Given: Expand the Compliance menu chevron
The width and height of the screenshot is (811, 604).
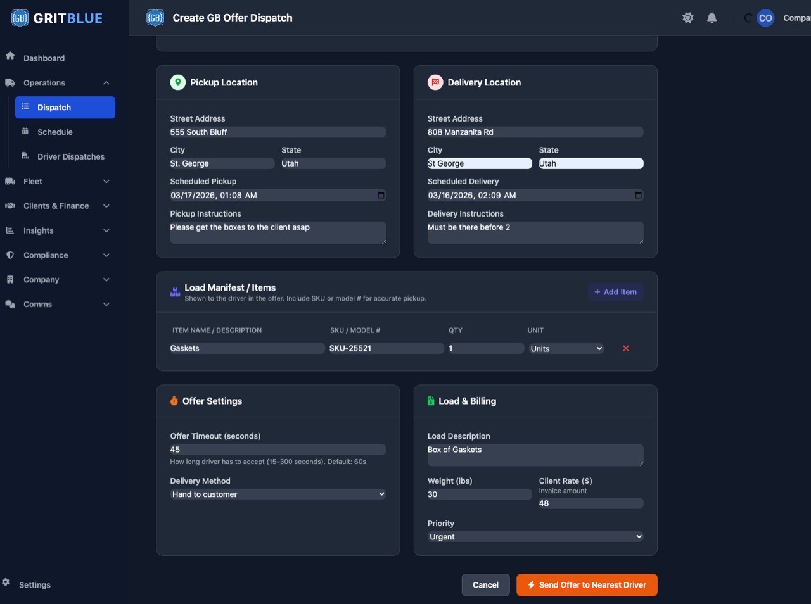Looking at the screenshot, I should (106, 255).
